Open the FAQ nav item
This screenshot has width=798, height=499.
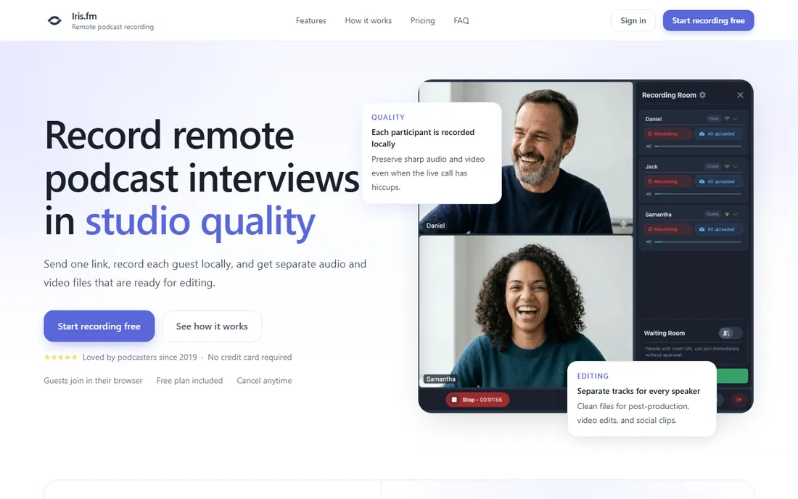tap(461, 21)
